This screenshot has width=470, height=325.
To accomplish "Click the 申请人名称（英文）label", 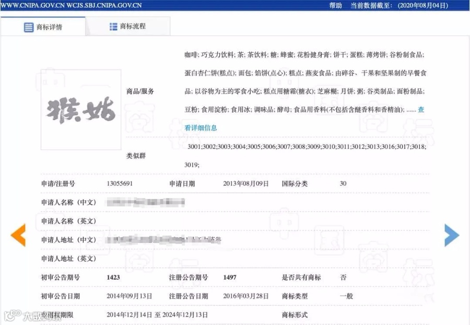I will [68, 221].
